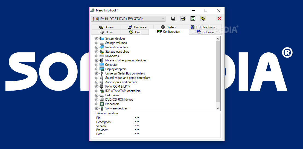
Task: Expand Audio inputs and outputs node
Action: click(x=97, y=82)
